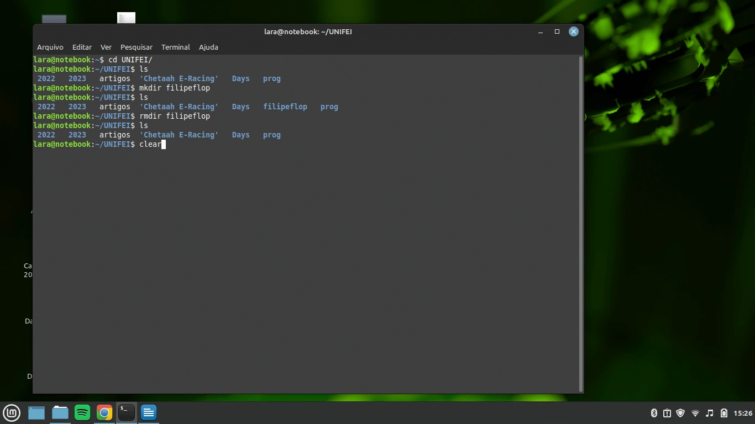The image size is (755, 424).
Task: Open the Ajuda help menu
Action: pyautogui.click(x=208, y=47)
